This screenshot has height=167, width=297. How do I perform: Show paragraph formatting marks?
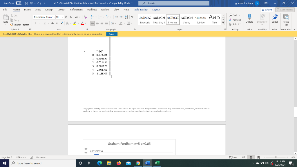(x=132, y=17)
